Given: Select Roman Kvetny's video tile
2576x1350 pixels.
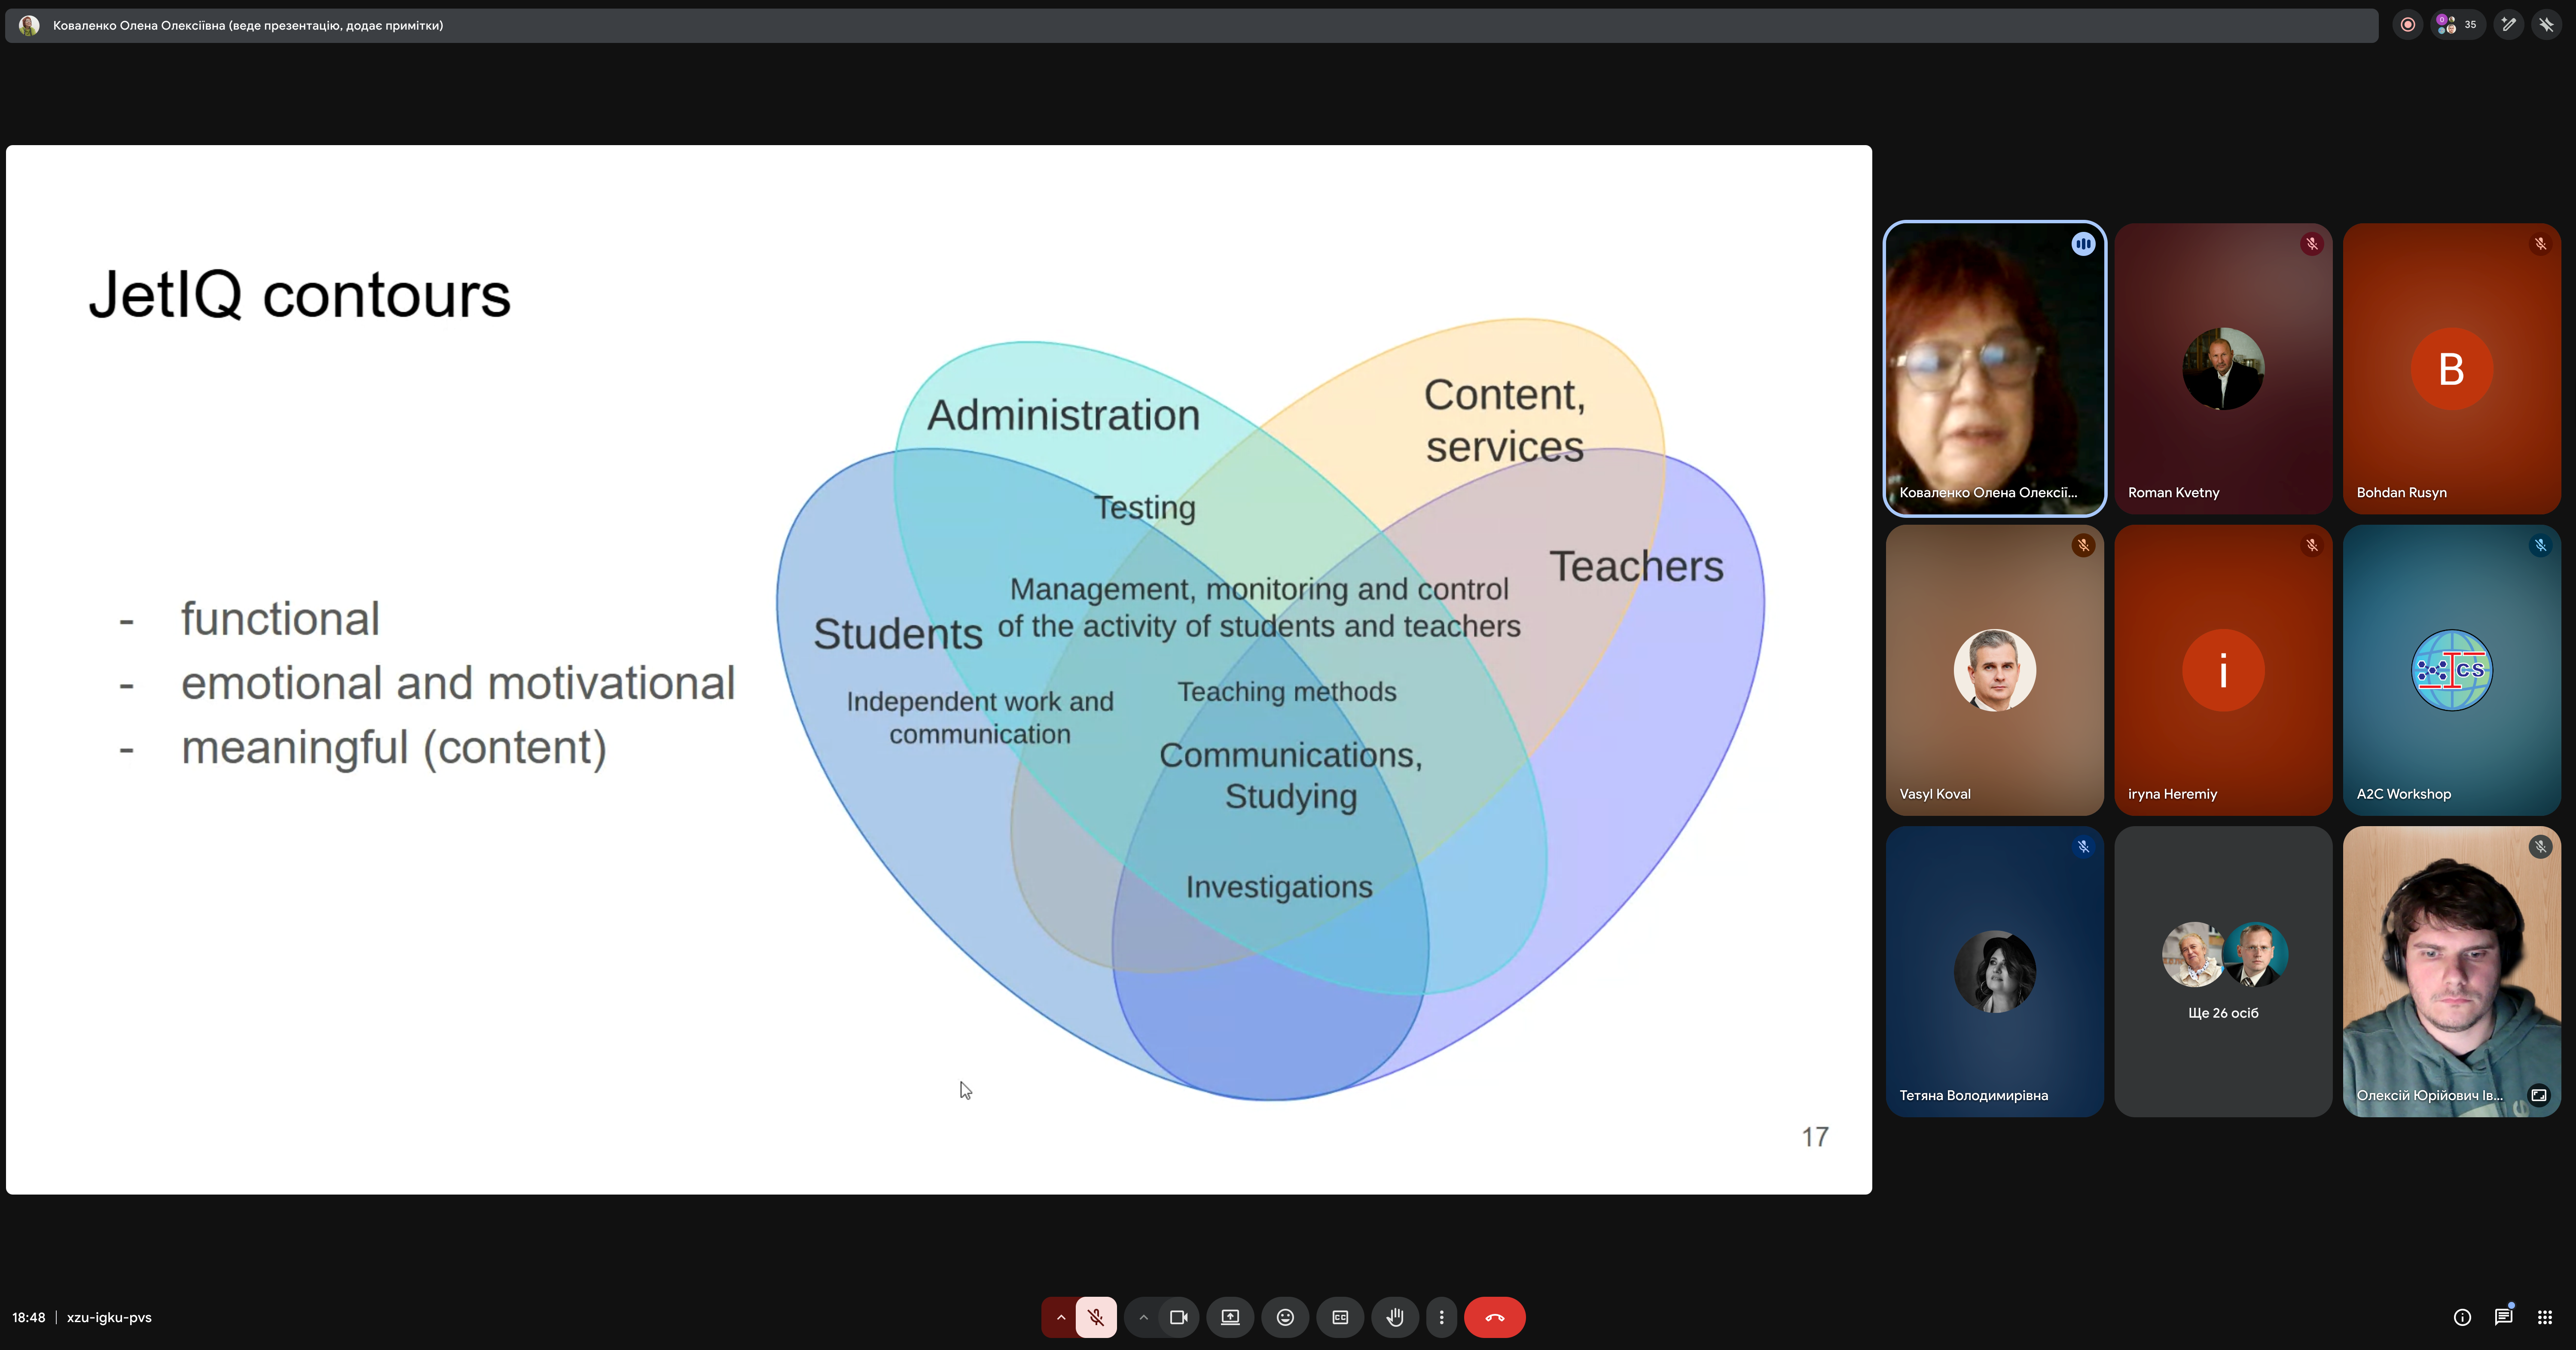Looking at the screenshot, I should (2222, 369).
